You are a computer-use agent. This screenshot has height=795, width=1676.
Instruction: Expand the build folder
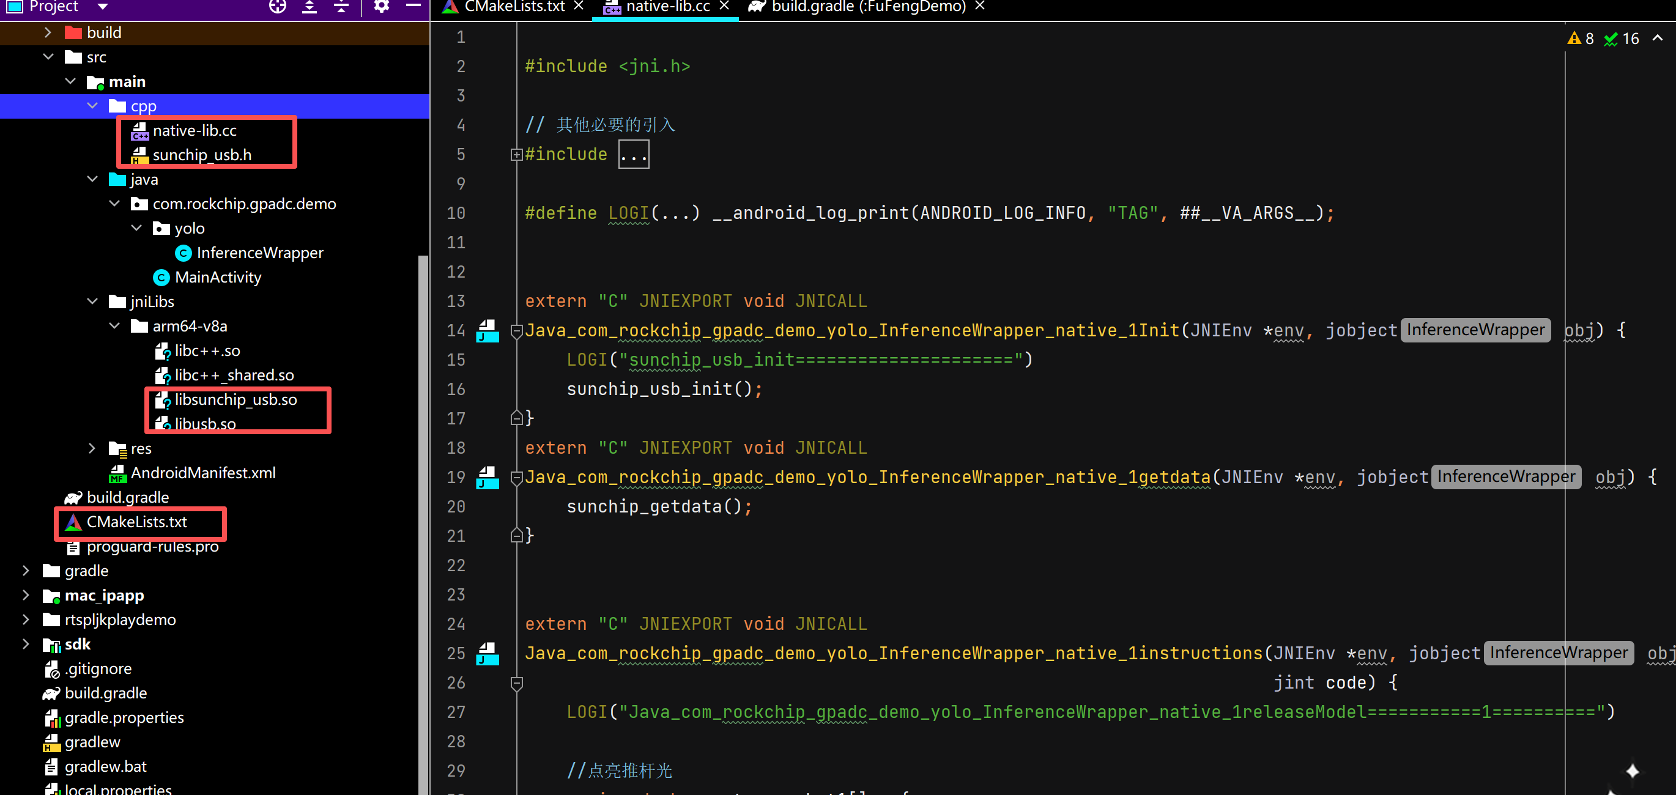[x=47, y=32]
